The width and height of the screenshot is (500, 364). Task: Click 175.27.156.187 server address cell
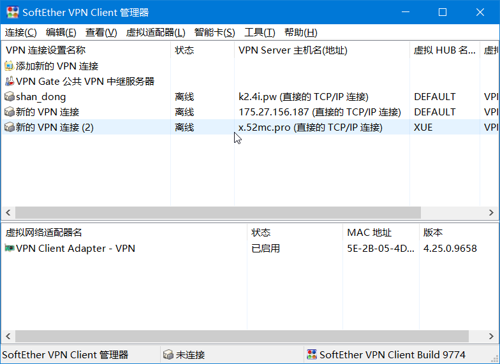tap(320, 112)
